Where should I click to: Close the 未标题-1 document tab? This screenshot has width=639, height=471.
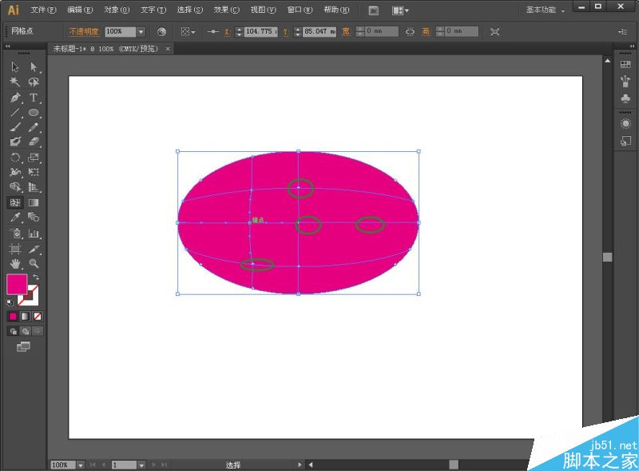(x=168, y=49)
